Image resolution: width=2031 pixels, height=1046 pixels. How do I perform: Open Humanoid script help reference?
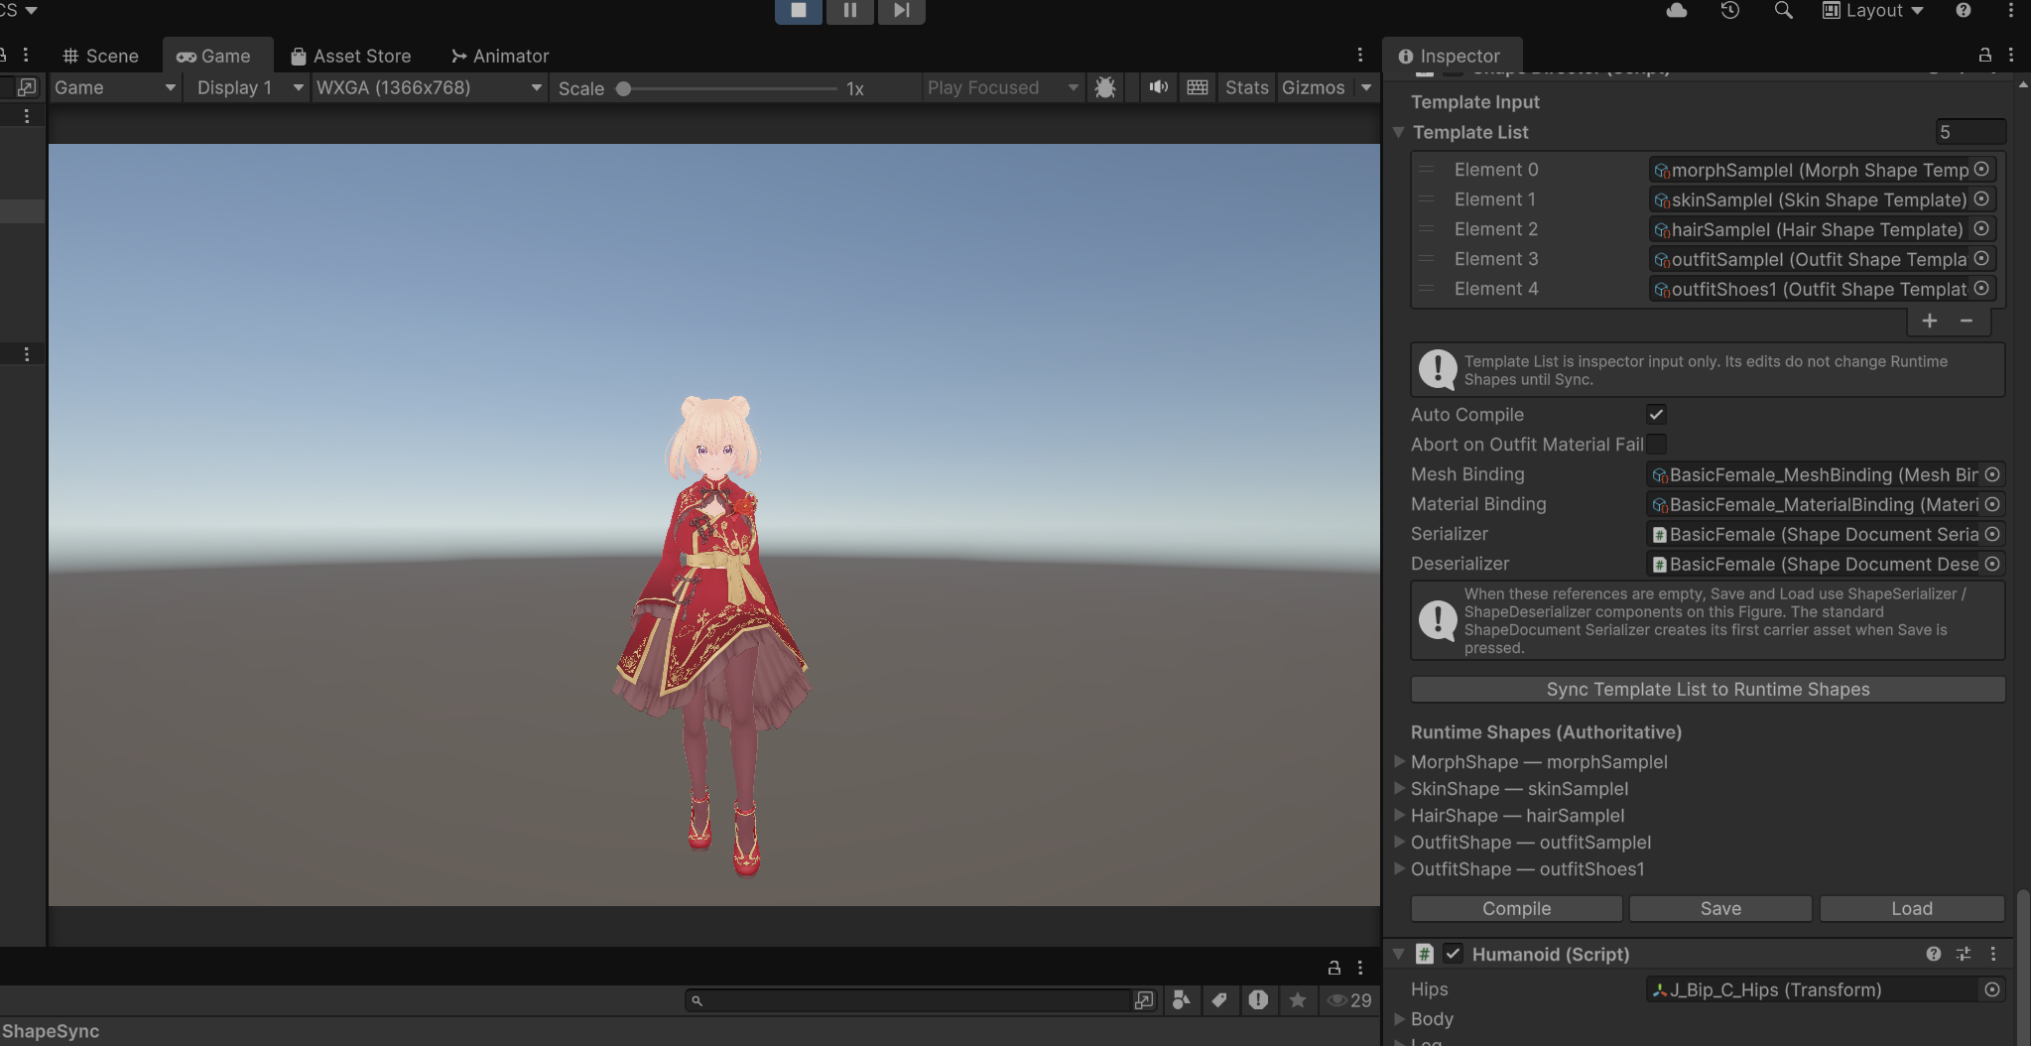[x=1934, y=954]
